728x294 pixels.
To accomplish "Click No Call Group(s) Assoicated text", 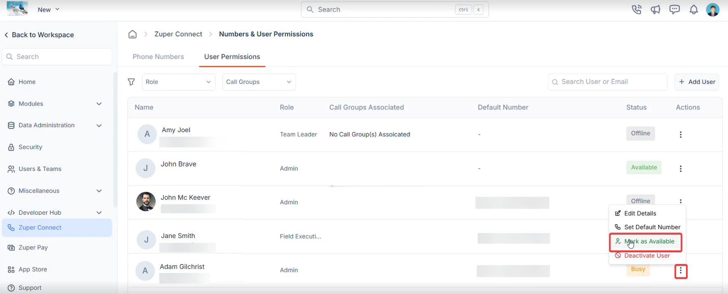I will pos(370,135).
